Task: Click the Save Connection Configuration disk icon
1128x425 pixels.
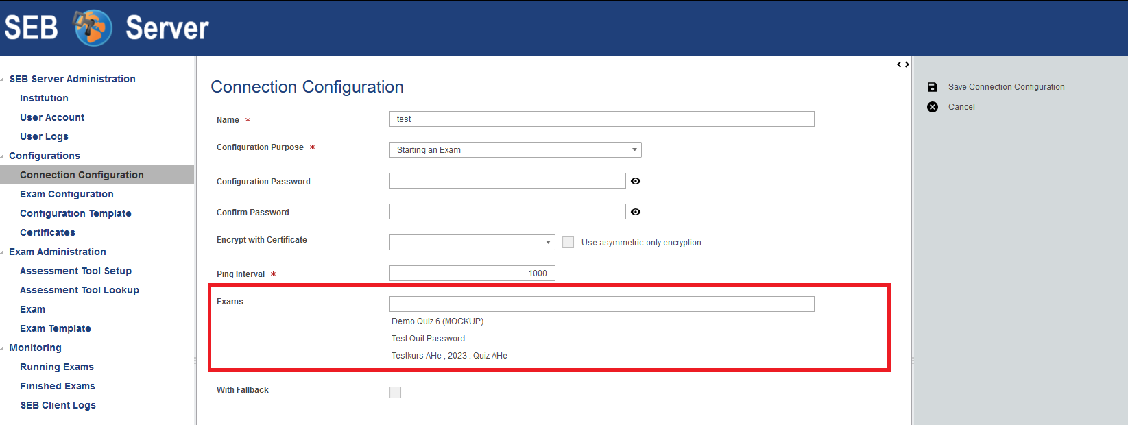Action: click(933, 87)
